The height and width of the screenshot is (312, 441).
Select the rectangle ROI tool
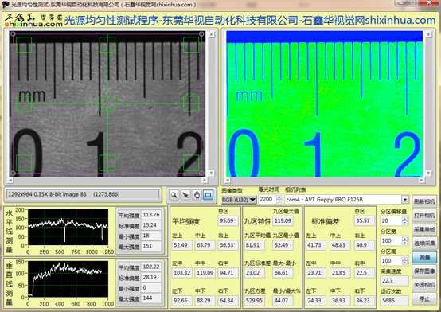(x=208, y=195)
